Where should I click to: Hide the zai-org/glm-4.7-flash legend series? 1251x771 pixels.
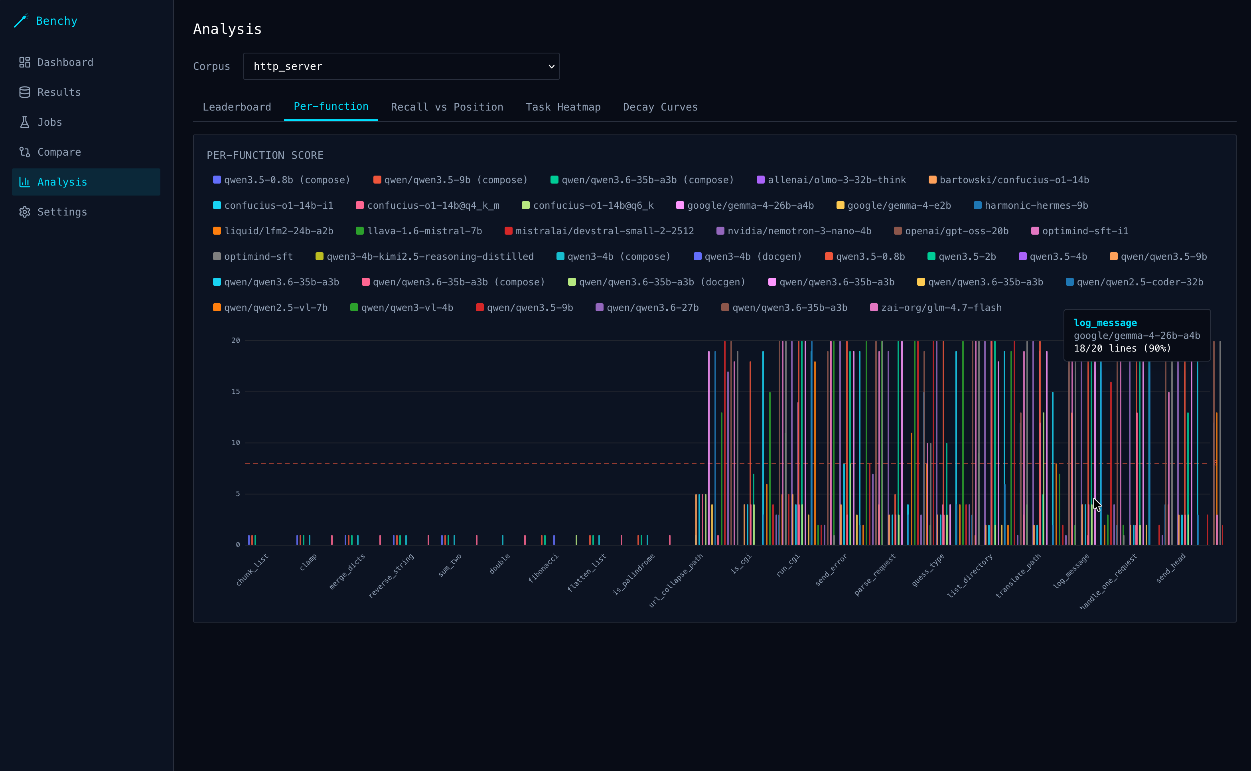tap(935, 307)
